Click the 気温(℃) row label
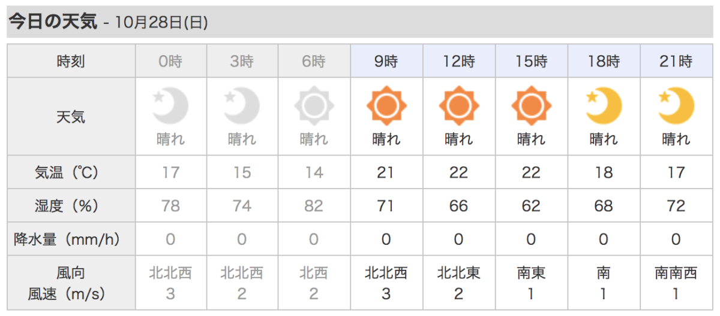The image size is (720, 316). 71,172
